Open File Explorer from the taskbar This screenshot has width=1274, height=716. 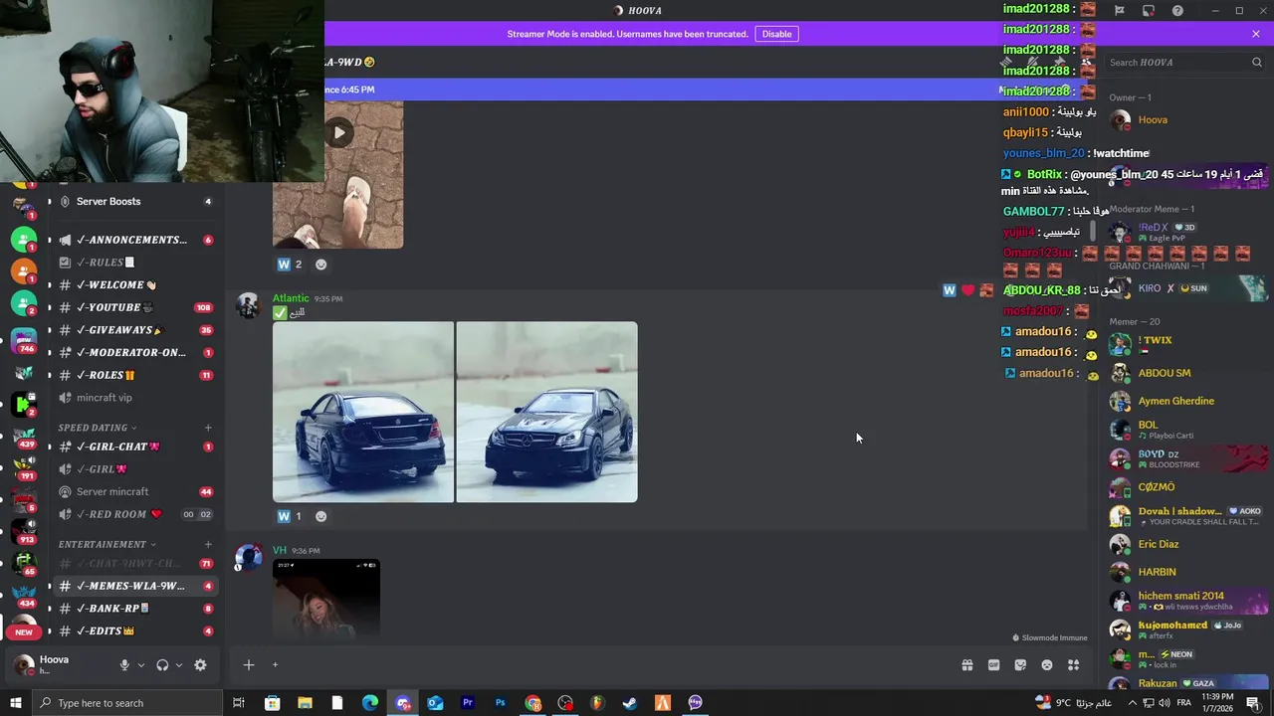[305, 703]
